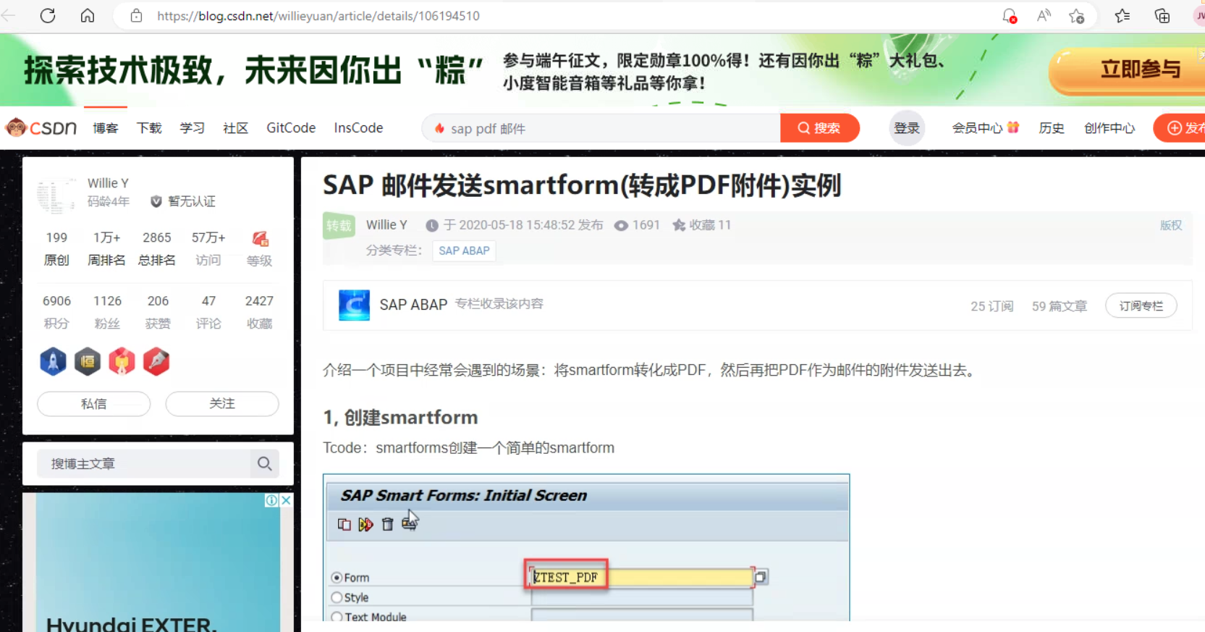1205x632 pixels.
Task: Click the copy icon in Smart Forms toolbar
Action: (x=344, y=524)
